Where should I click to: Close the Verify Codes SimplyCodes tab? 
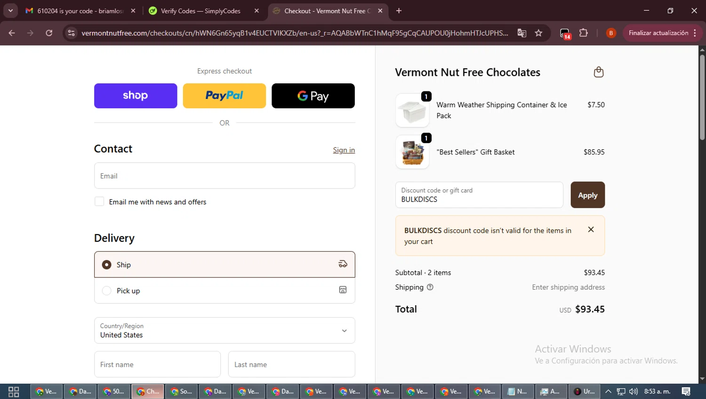[257, 11]
